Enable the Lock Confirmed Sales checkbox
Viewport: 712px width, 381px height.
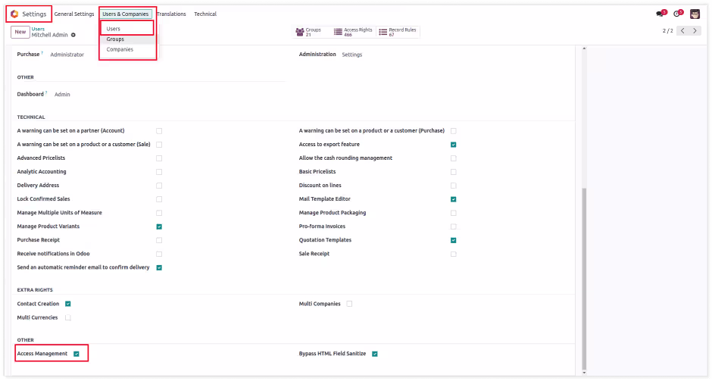click(x=159, y=199)
